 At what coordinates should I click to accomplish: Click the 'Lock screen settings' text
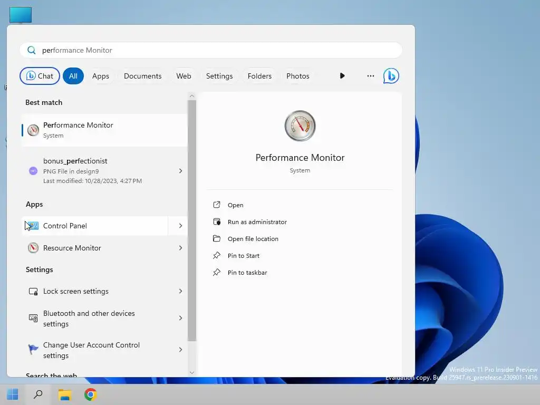pyautogui.click(x=76, y=291)
